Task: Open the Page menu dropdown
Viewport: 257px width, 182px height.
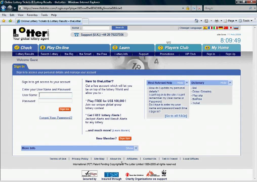Action: (230, 21)
